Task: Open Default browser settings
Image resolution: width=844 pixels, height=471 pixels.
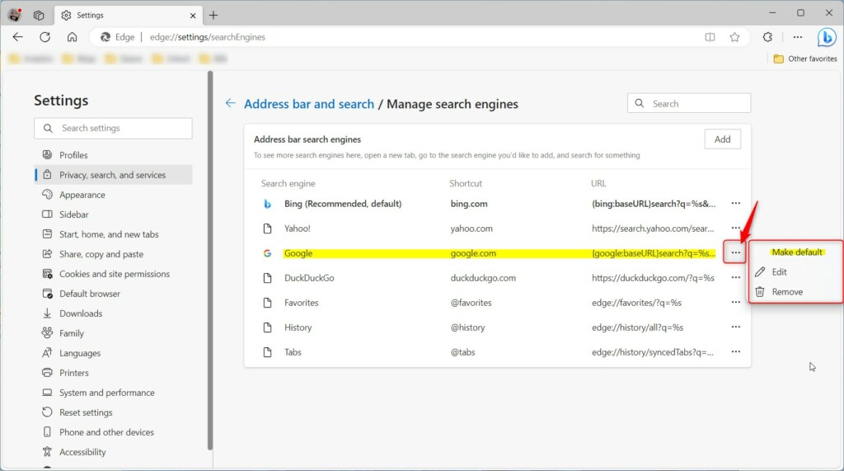Action: click(113, 294)
